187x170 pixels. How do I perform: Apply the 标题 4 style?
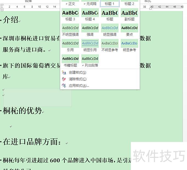(90, 15)
